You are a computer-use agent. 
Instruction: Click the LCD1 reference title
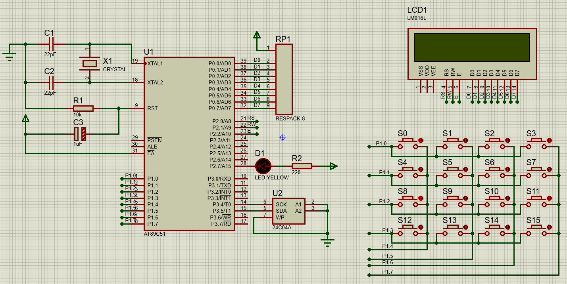point(417,10)
